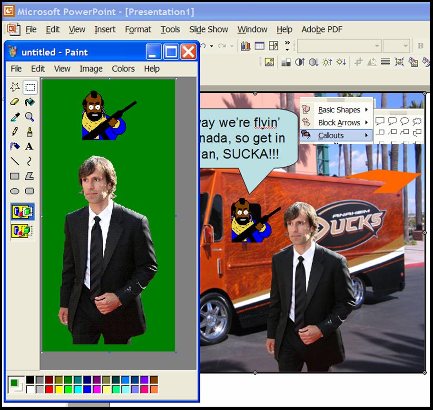The image size is (433, 410).
Task: Pick the Fill With Color bucket tool
Action: click(30, 102)
